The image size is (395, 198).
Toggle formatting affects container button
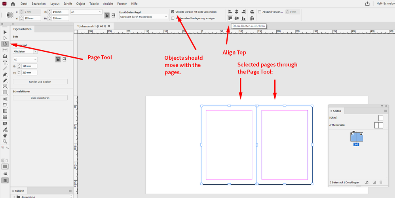click(4, 160)
